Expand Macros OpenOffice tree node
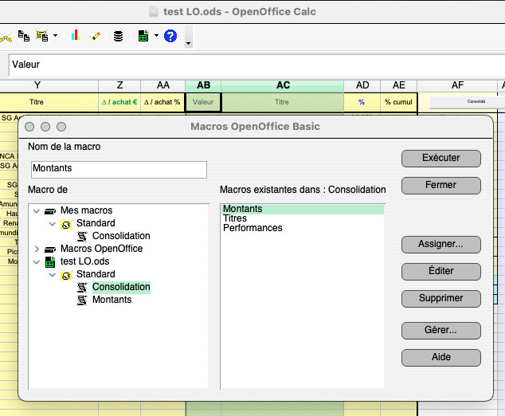505x416 pixels. point(37,249)
